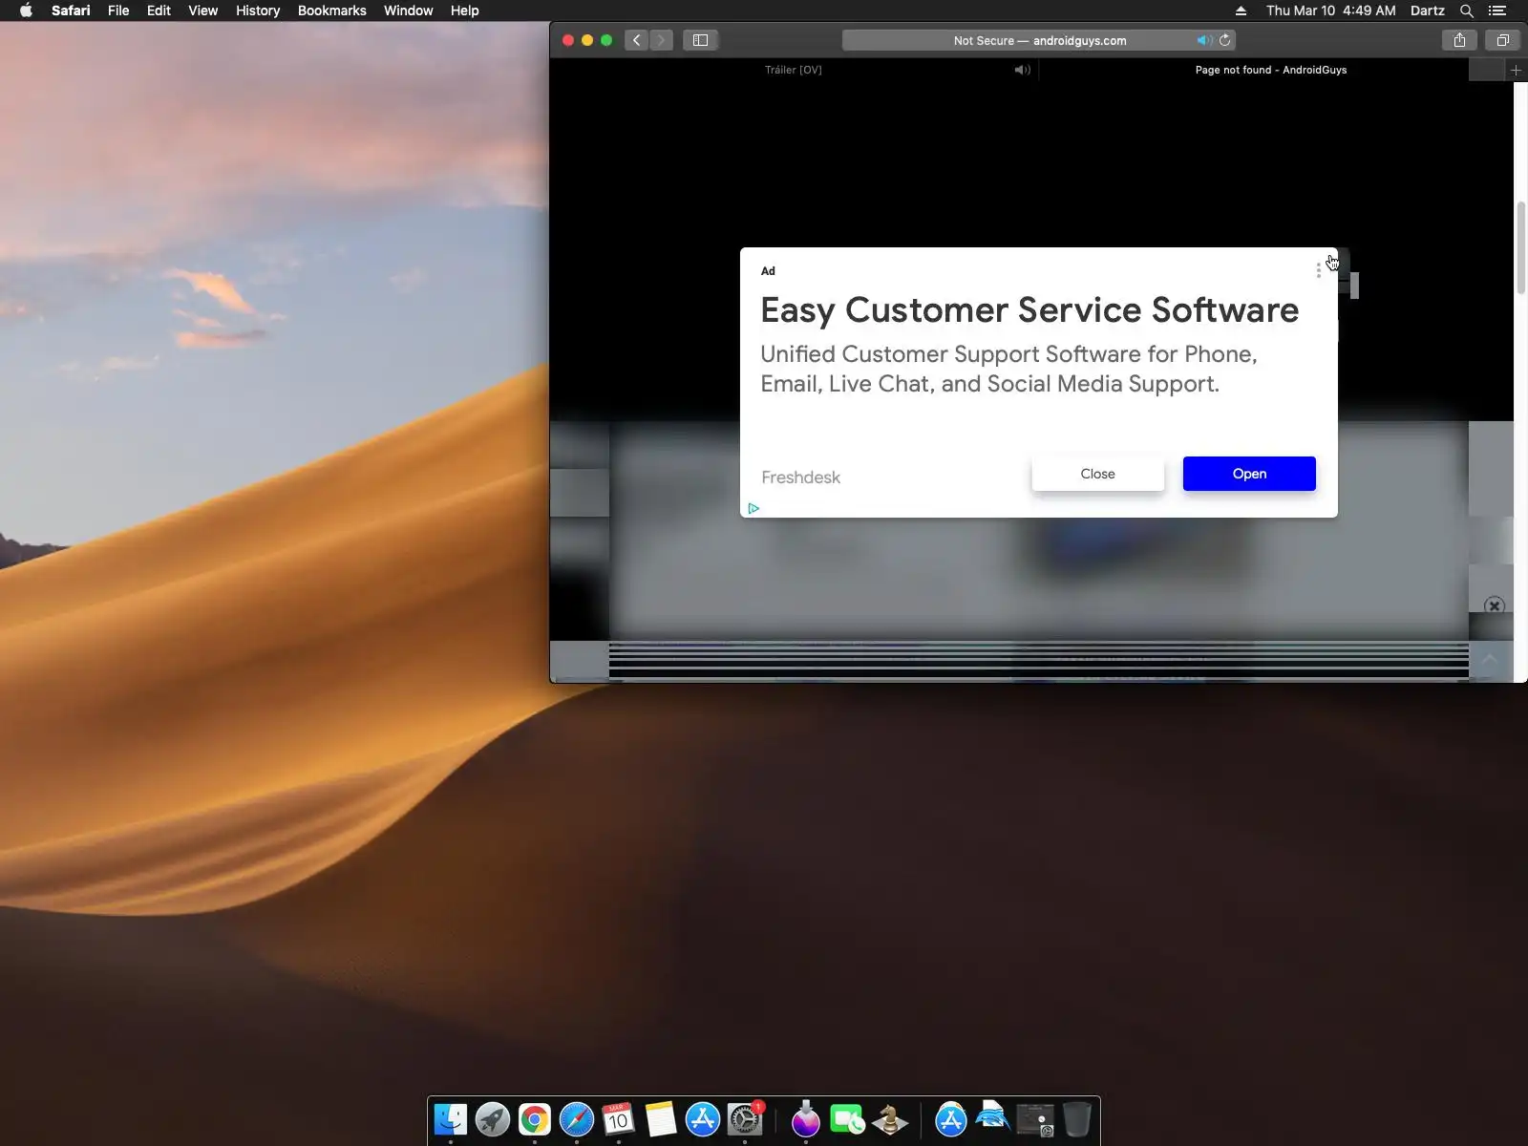Select the Page not found - AndroidGuys tab
This screenshot has height=1146, width=1528.
(x=1271, y=70)
